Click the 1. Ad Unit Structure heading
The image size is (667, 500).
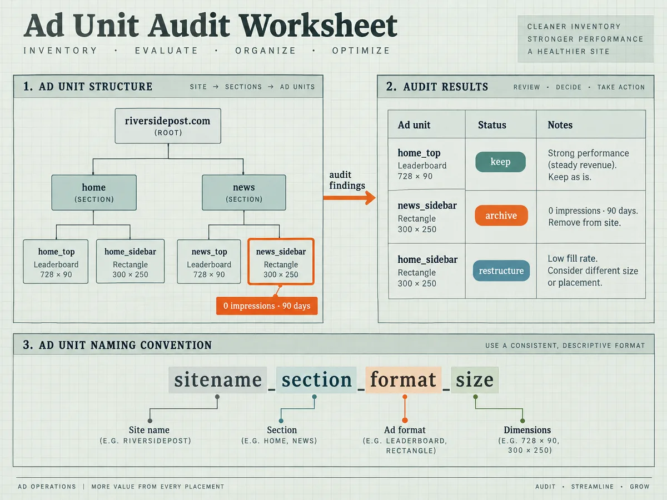88,87
